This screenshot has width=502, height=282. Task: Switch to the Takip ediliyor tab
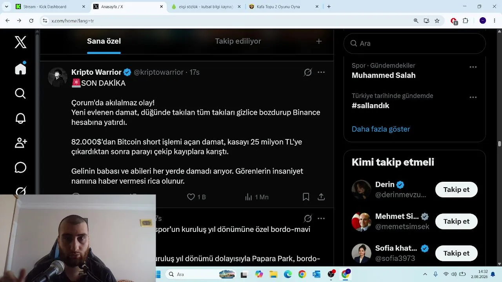pyautogui.click(x=238, y=41)
